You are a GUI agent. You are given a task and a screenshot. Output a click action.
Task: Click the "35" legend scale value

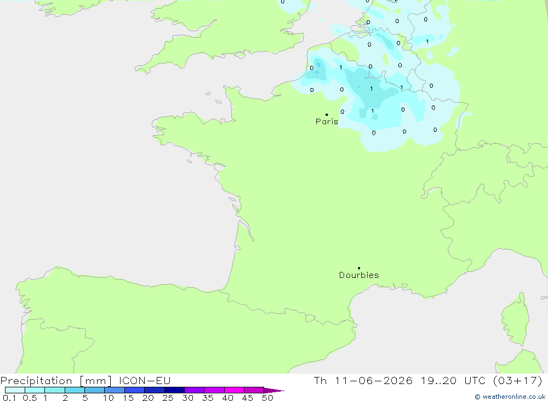(x=208, y=398)
